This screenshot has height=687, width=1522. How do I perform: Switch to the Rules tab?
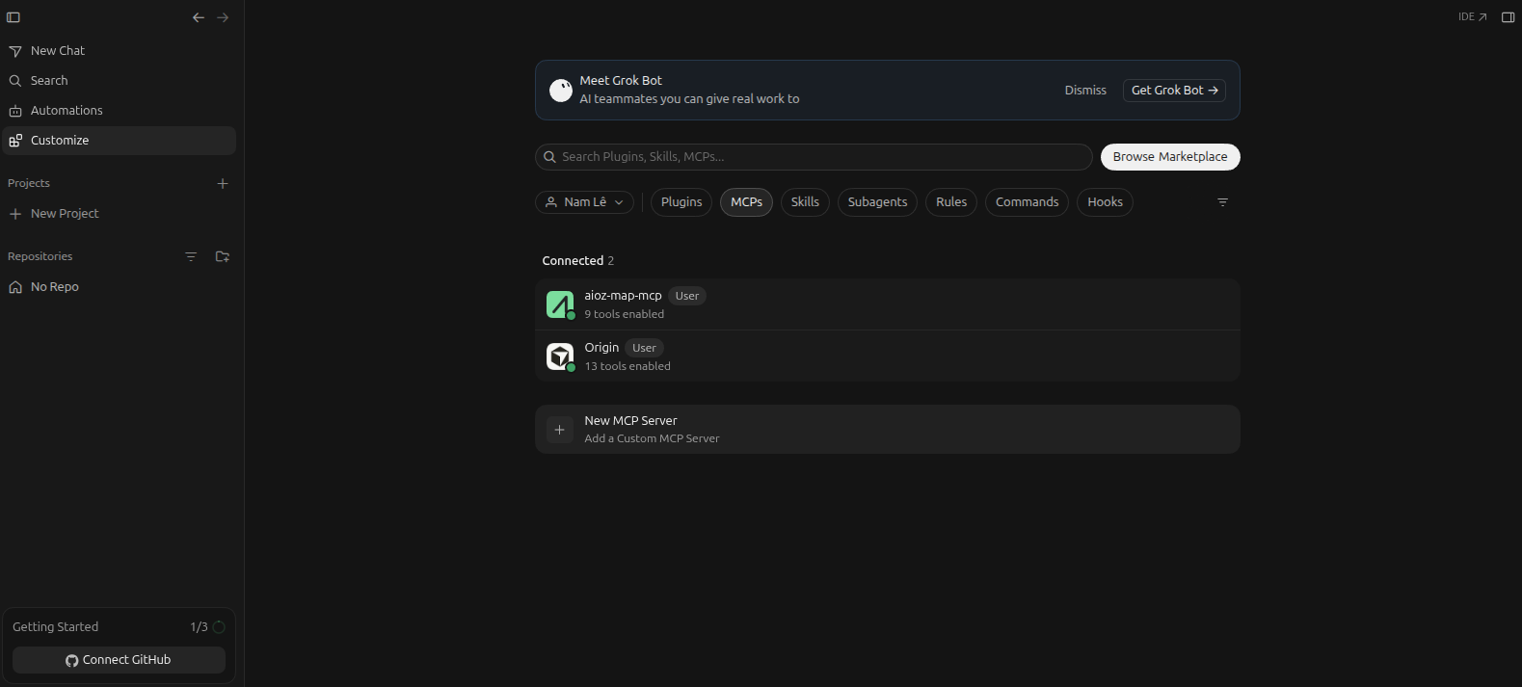pyautogui.click(x=951, y=202)
